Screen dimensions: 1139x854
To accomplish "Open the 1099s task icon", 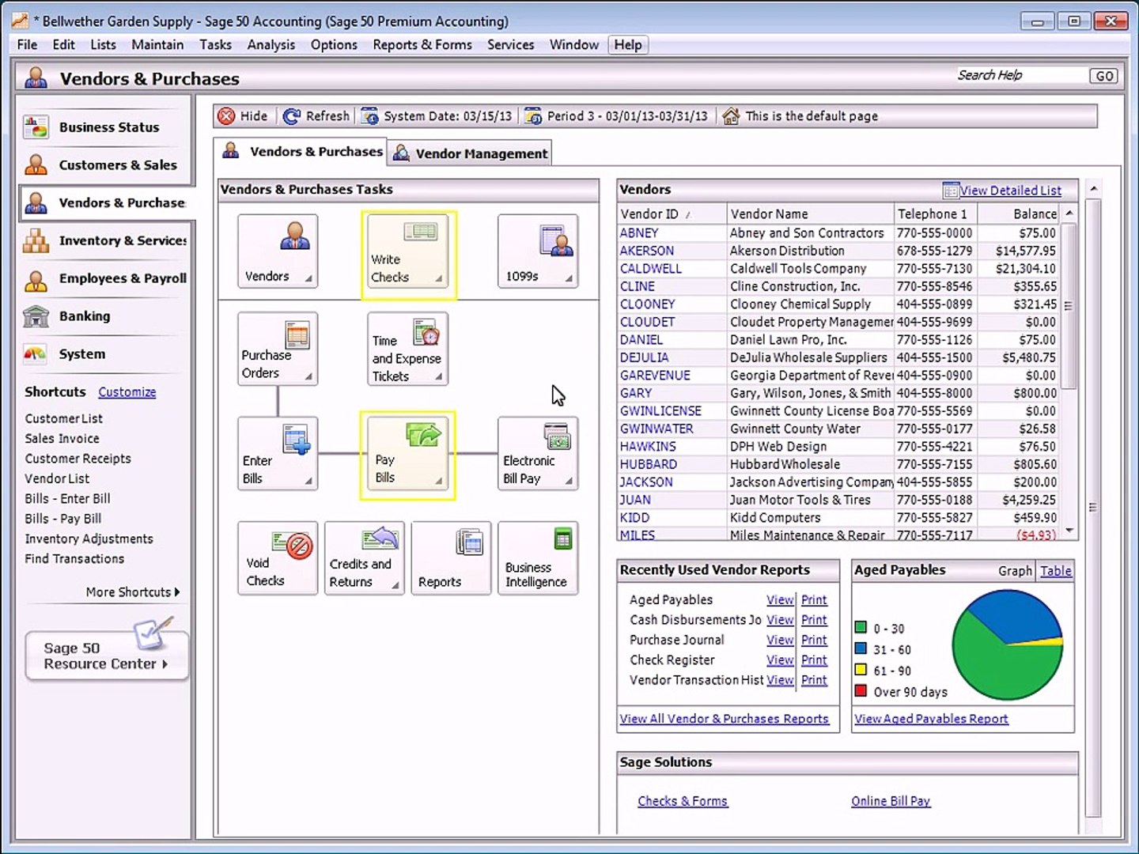I will tap(537, 251).
